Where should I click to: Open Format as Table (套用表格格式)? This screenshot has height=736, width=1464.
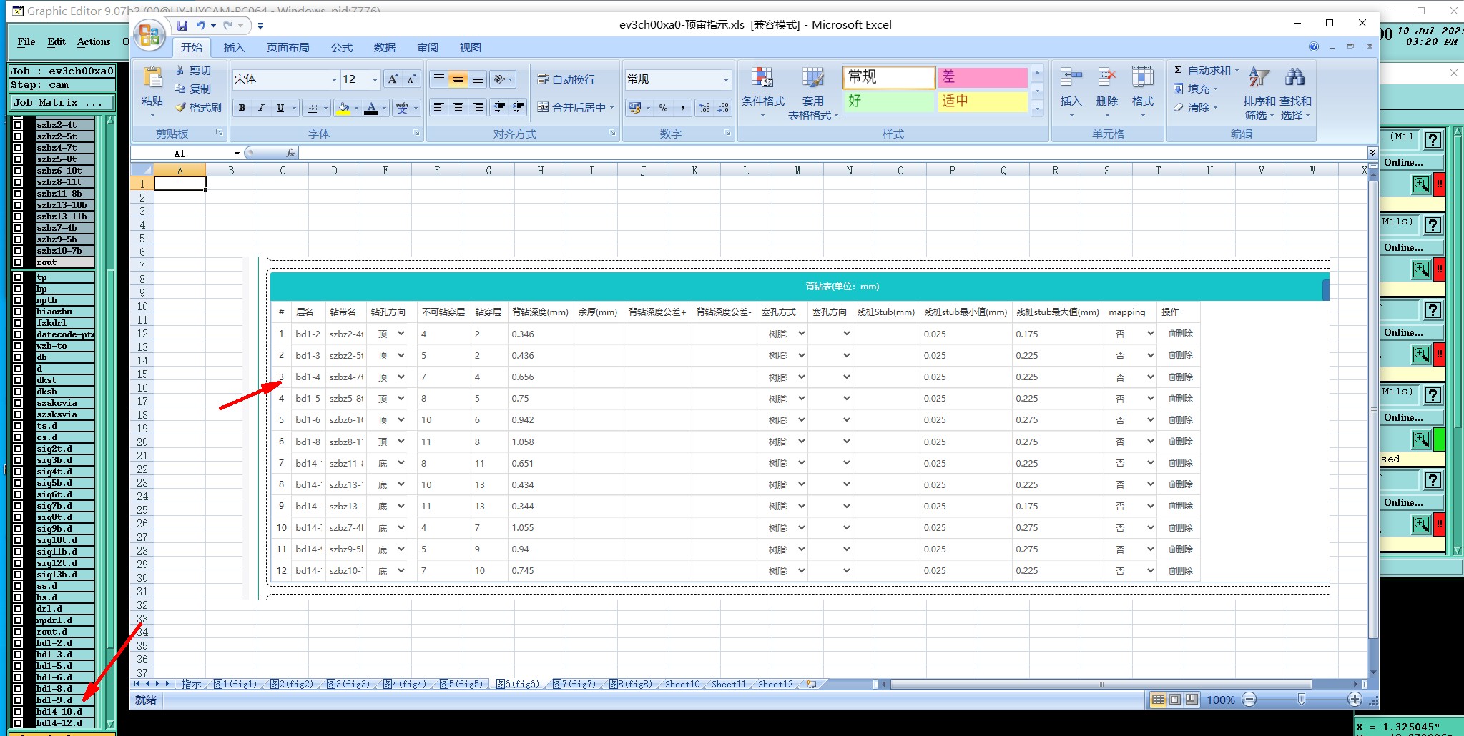tap(812, 93)
